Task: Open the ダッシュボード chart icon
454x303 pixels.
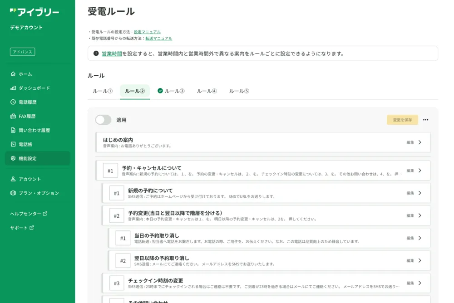Action: (x=13, y=88)
